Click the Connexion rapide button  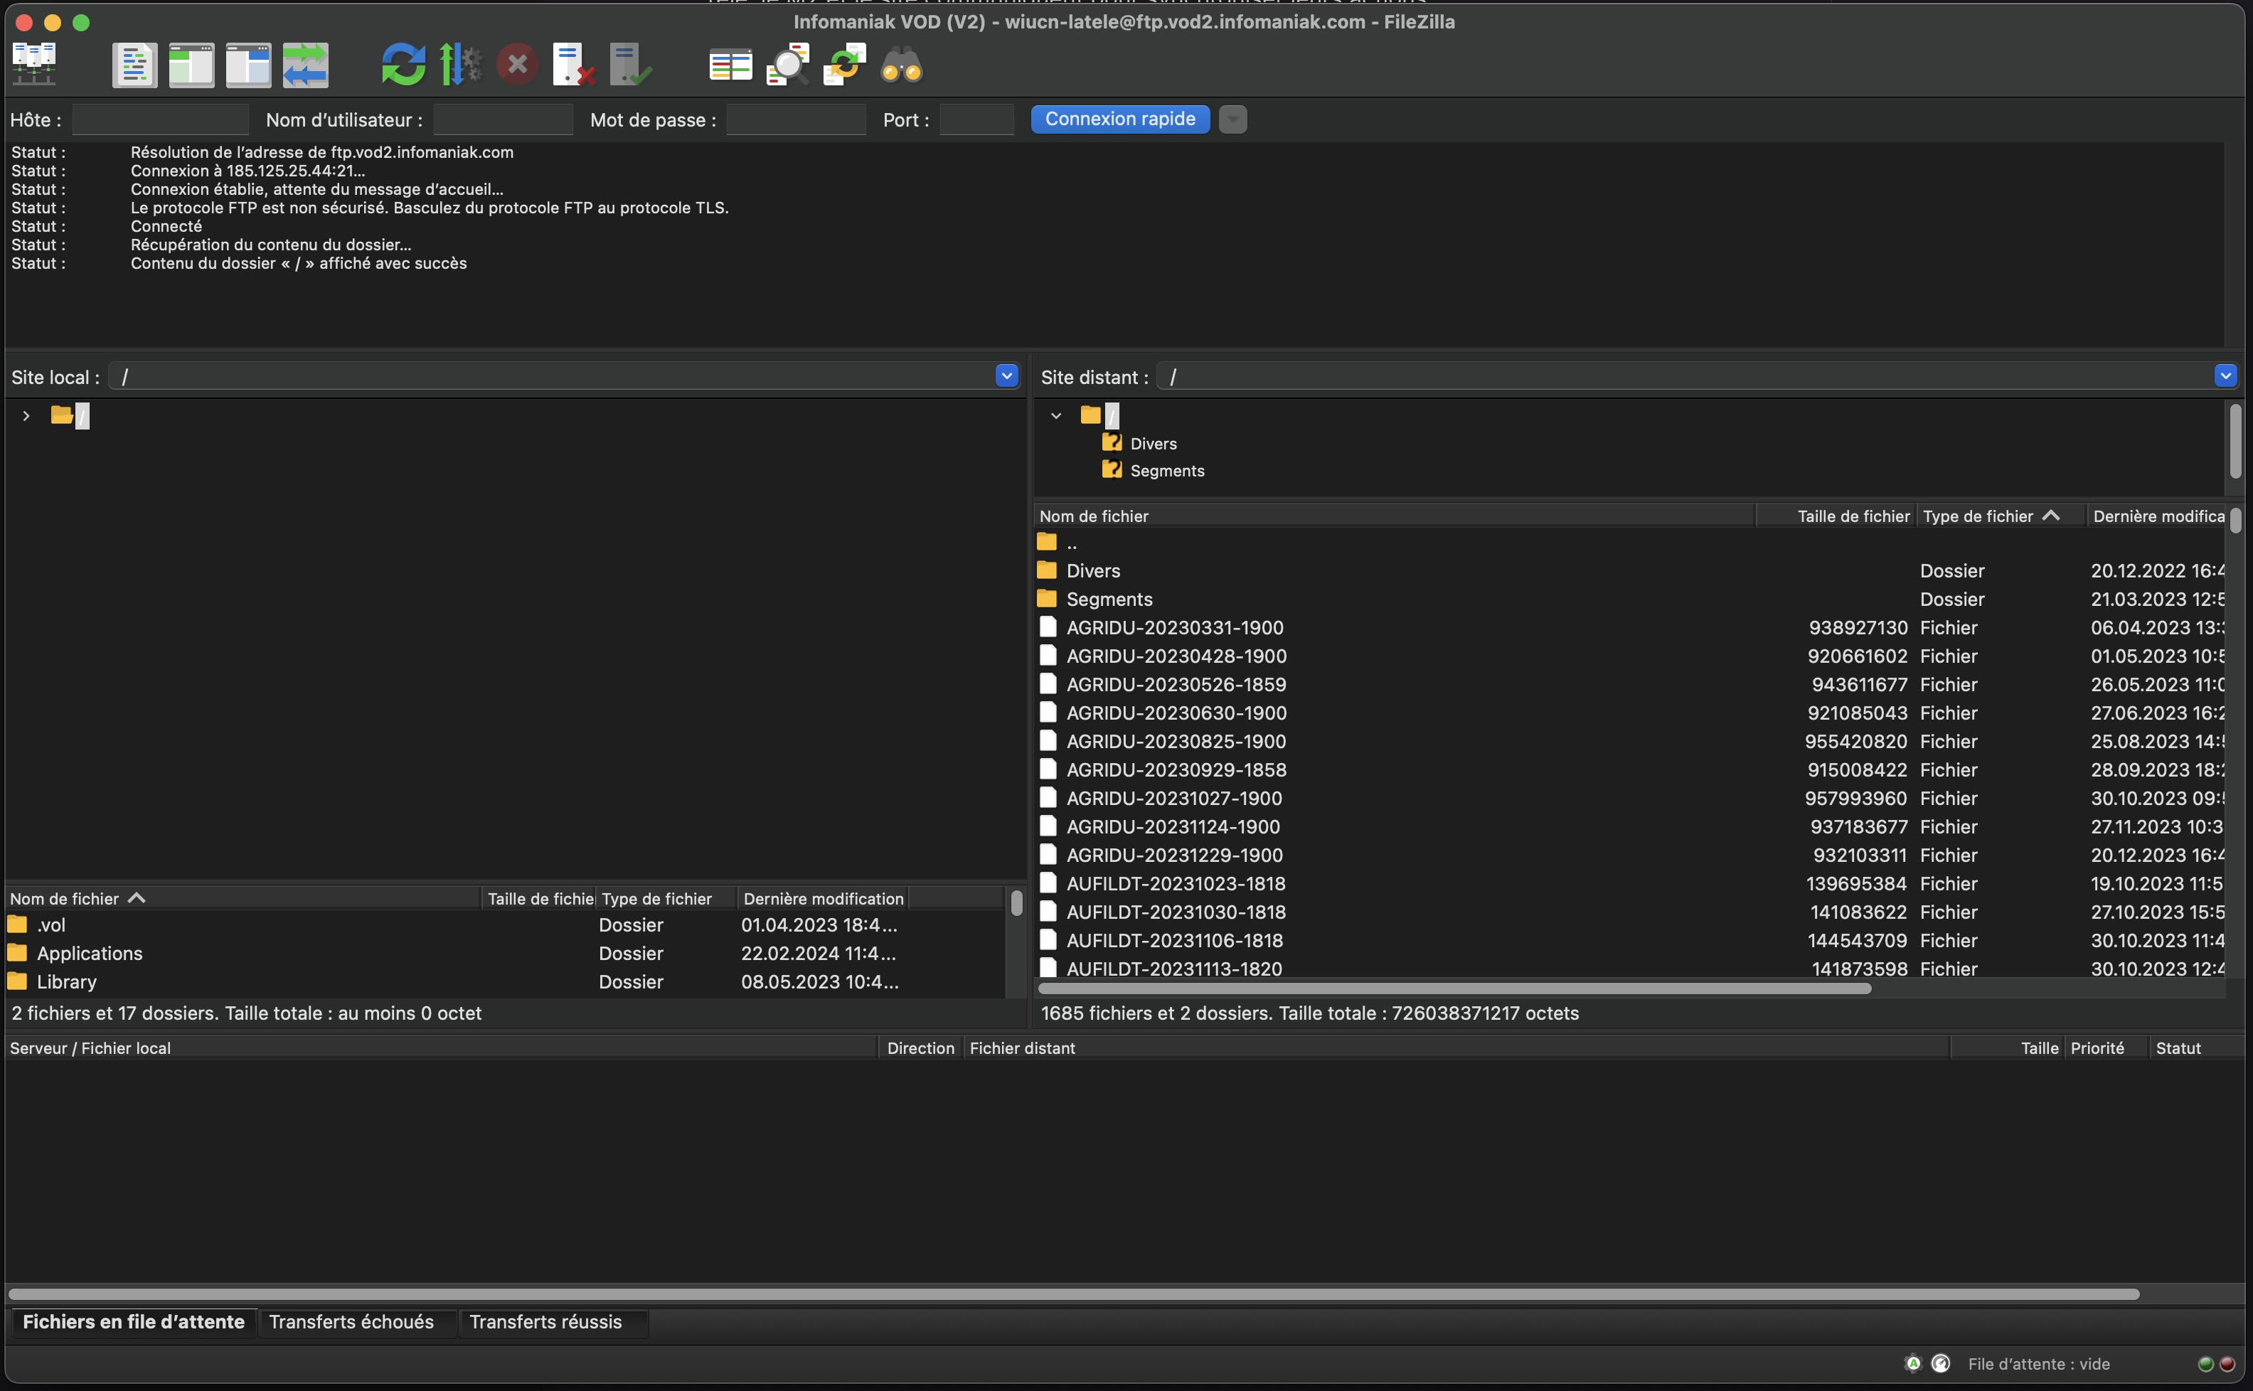tap(1119, 119)
